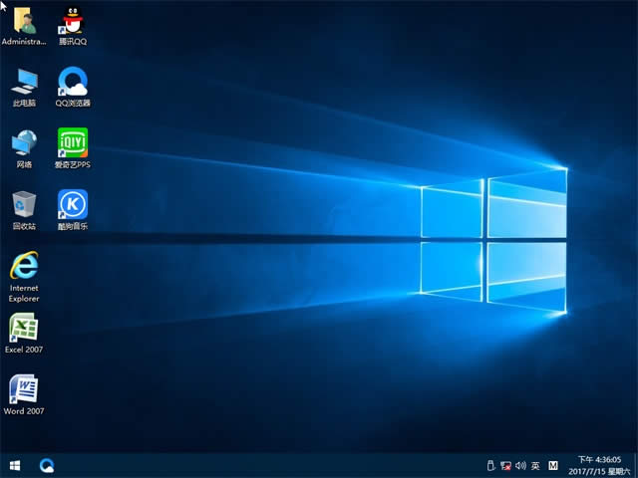The height and width of the screenshot is (478, 638).
Task: Click the Excel 2007 desktop shortcut
Action: tap(23, 329)
